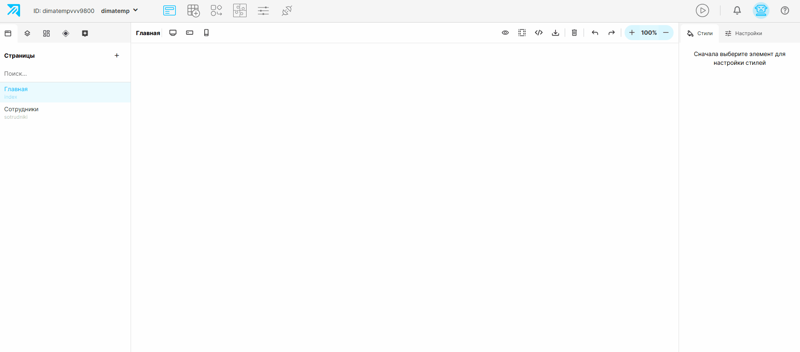
Task: Switch canvas to mobile phone view
Action: (x=206, y=33)
